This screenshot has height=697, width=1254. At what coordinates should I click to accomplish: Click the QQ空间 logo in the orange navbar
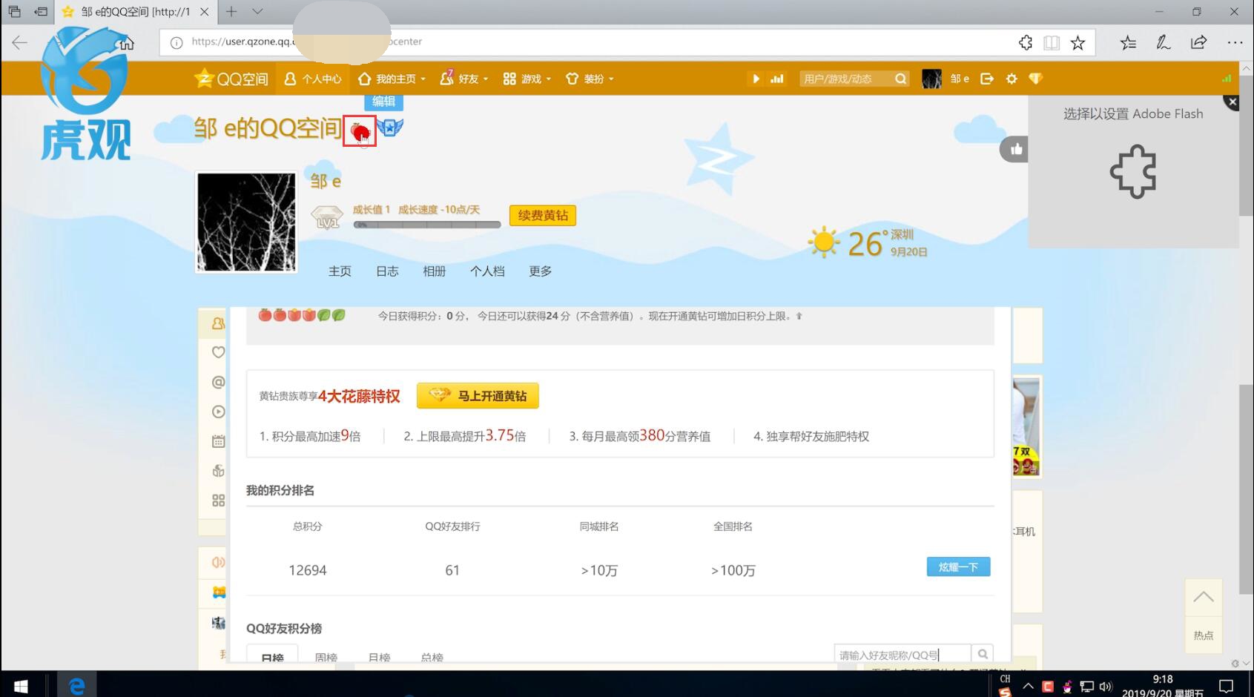pos(231,79)
